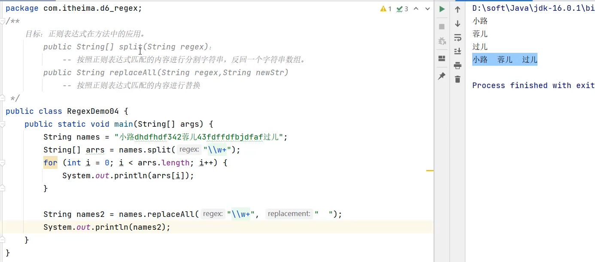Click the yellow warning stripe on editor scrollbar
This screenshot has width=595, height=262.
[430, 171]
